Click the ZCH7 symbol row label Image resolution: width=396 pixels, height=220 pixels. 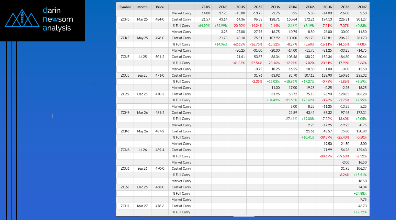pos(125,206)
